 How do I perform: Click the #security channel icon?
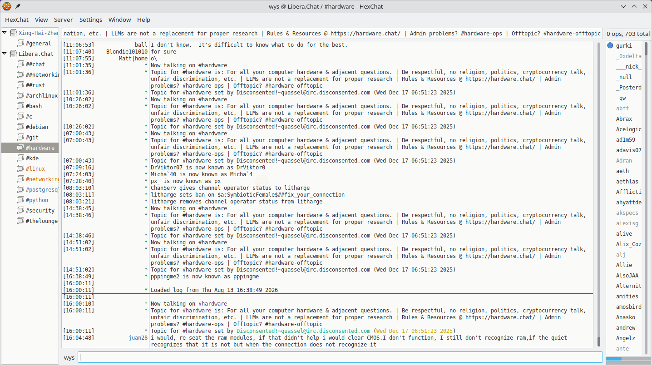click(20, 210)
